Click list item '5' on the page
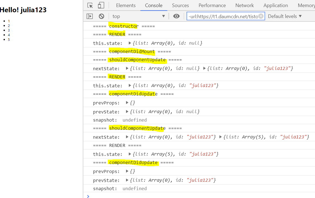The height and width of the screenshot is (198, 315). [9, 39]
